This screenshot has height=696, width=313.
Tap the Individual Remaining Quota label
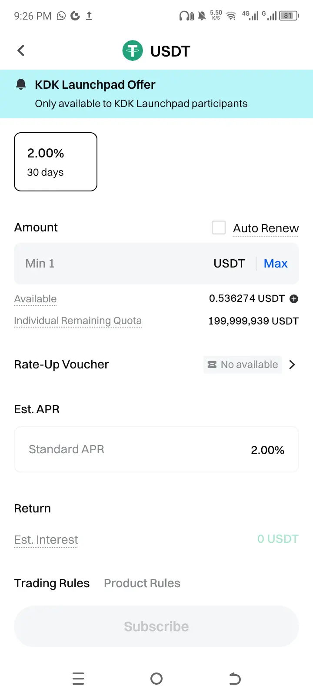tap(78, 321)
